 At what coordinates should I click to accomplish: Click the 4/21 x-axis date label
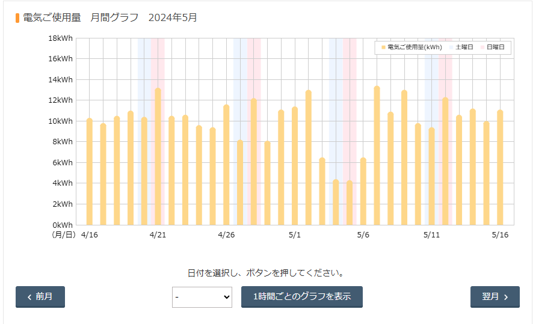point(158,234)
